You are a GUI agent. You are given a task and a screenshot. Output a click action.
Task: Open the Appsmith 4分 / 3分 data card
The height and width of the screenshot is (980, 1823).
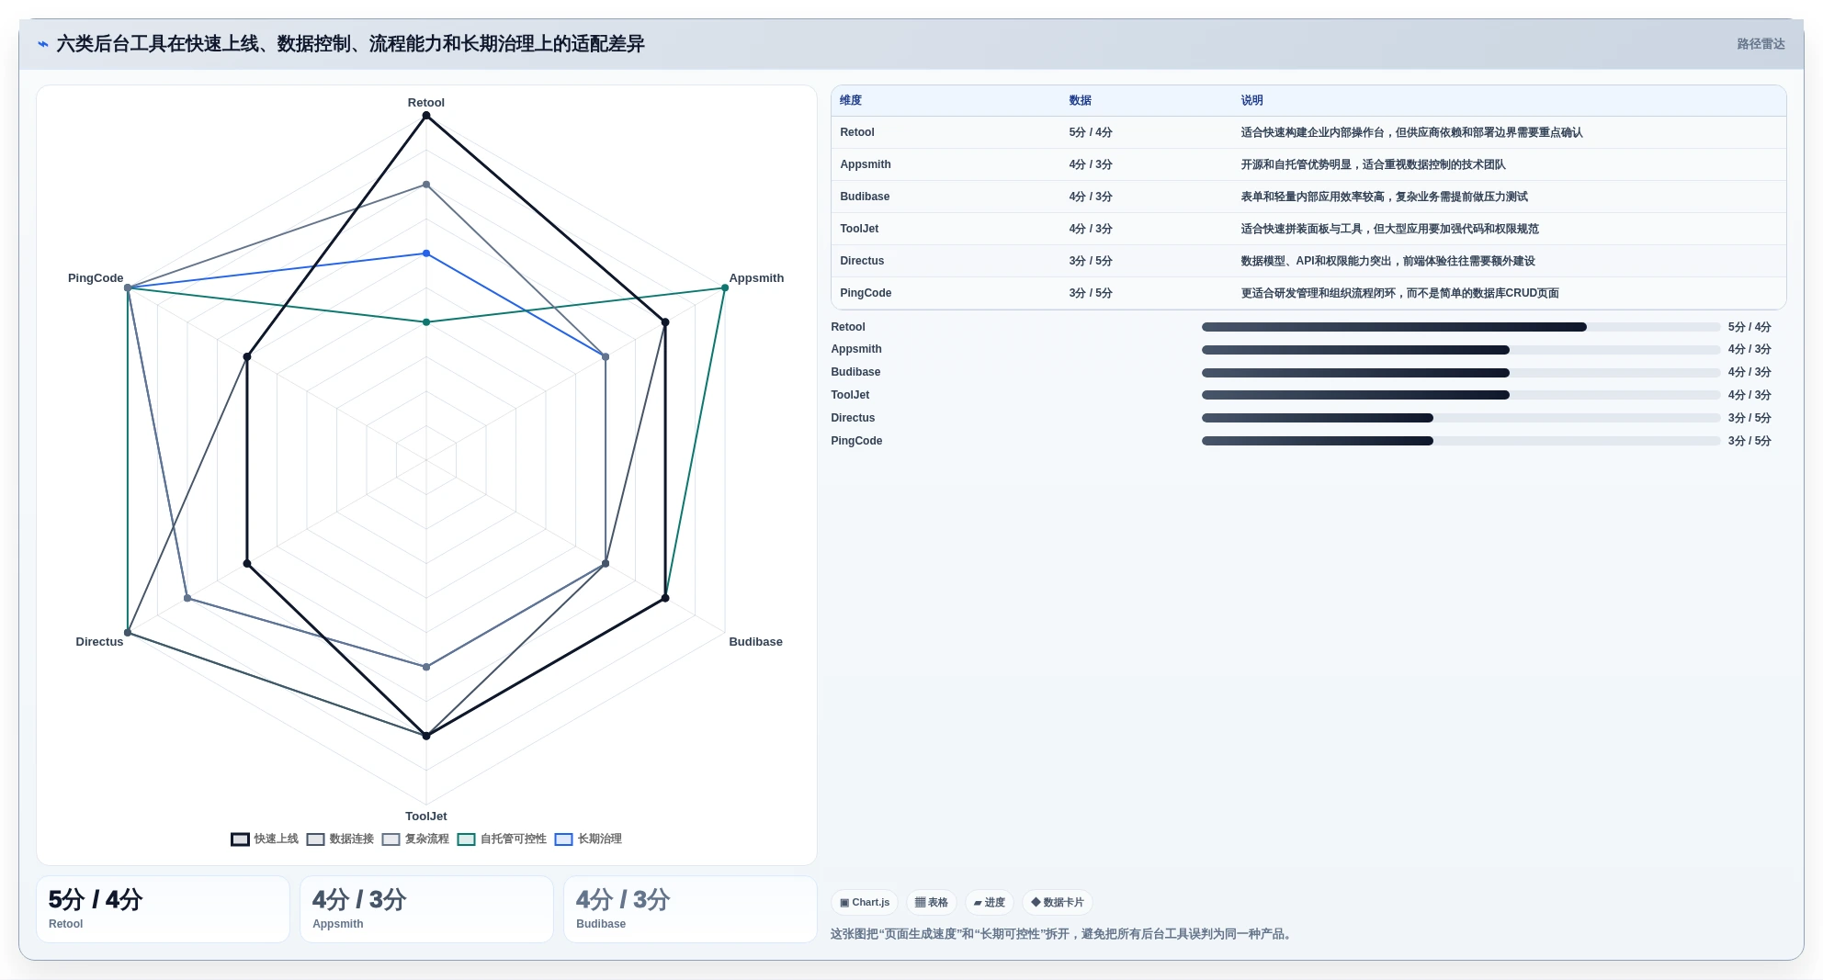pyautogui.click(x=426, y=909)
